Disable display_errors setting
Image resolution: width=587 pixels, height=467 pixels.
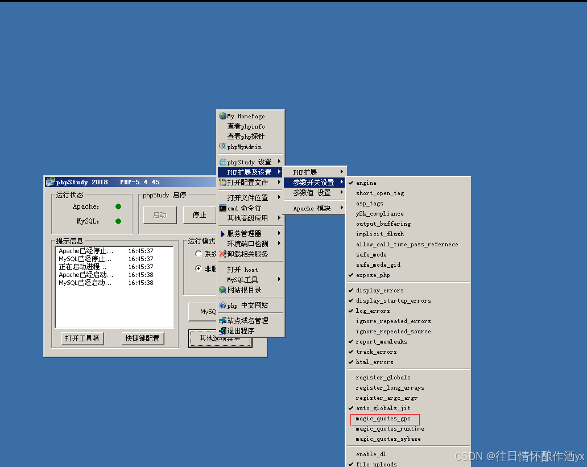click(x=408, y=290)
